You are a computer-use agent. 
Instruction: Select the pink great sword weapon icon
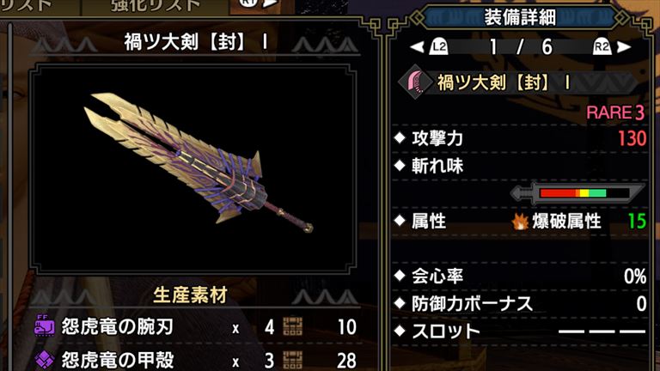click(x=416, y=82)
